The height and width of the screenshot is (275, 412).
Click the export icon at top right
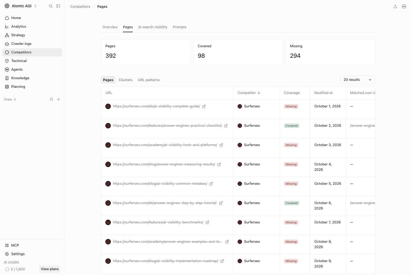click(395, 6)
